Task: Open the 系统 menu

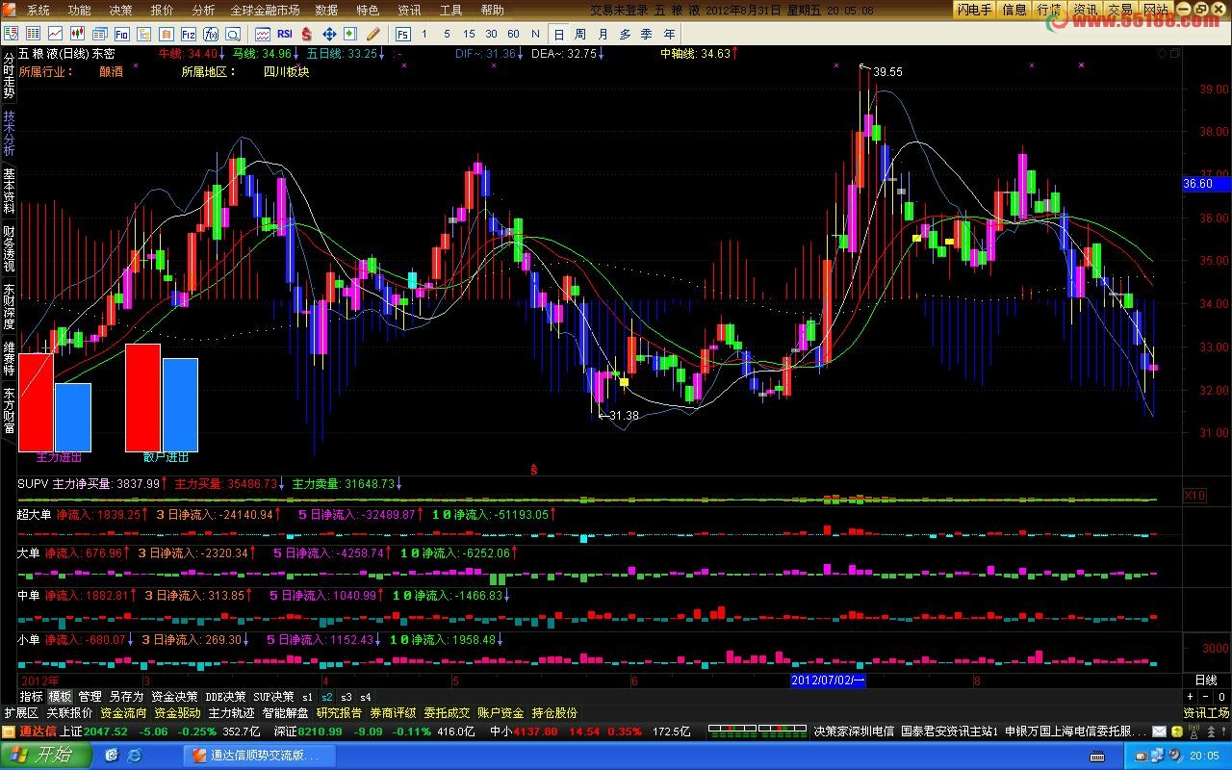Action: point(38,10)
